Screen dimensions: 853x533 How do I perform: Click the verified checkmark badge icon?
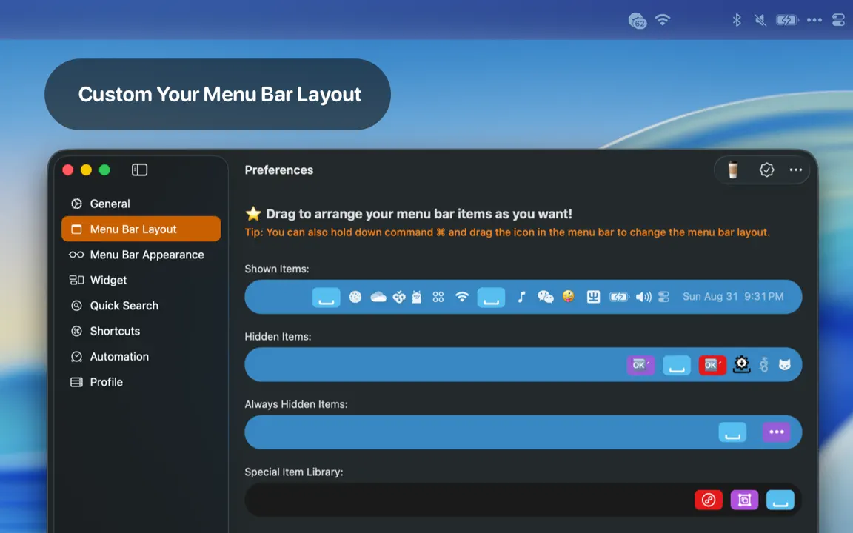point(766,170)
